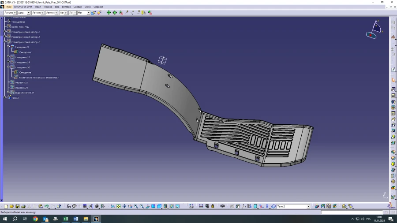Expand the Тело.2 tree node

[5, 98]
